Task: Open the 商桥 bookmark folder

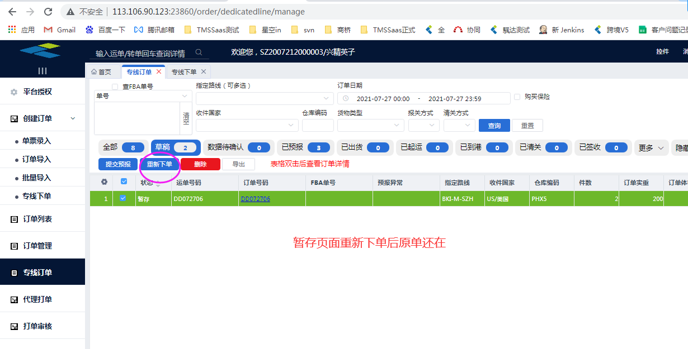Action: (x=338, y=30)
